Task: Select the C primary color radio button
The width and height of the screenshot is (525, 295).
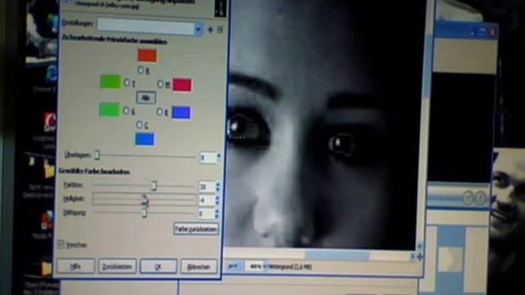Action: [139, 125]
